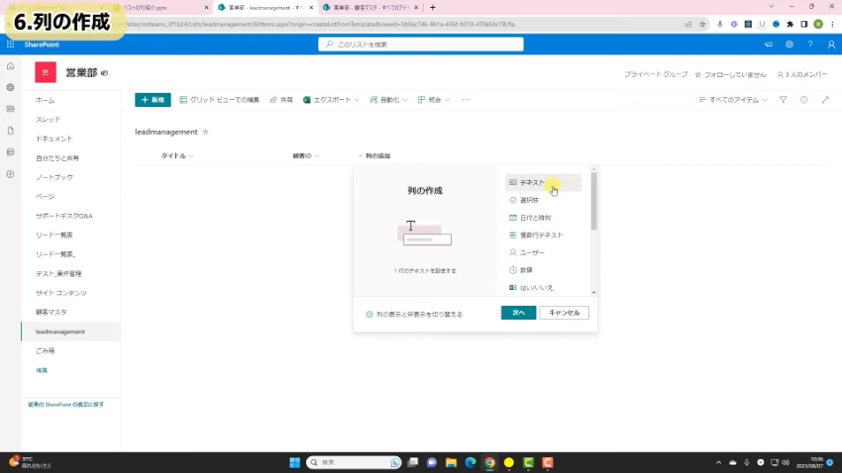The image size is (842, 473).
Task: Click the 次へ button
Action: pyautogui.click(x=518, y=313)
